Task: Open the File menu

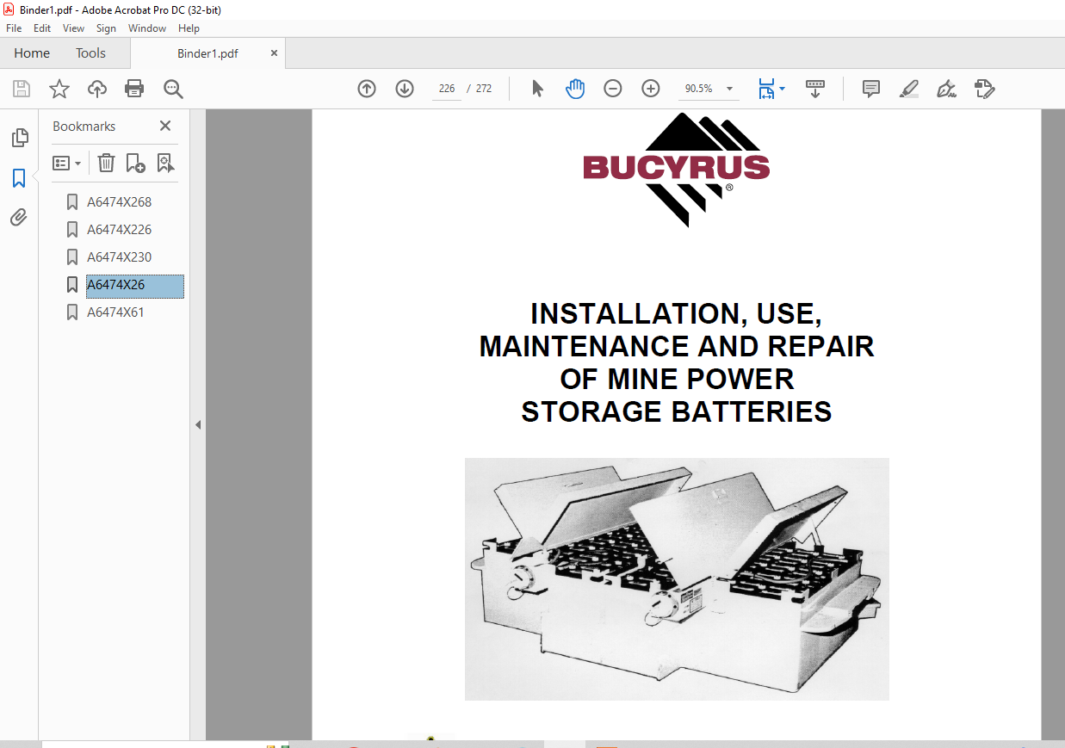Action: (14, 28)
